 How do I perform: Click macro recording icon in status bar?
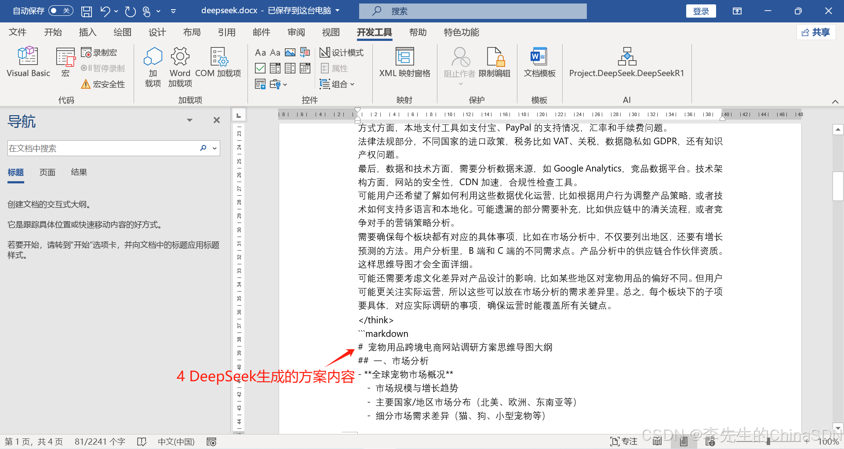(x=211, y=442)
